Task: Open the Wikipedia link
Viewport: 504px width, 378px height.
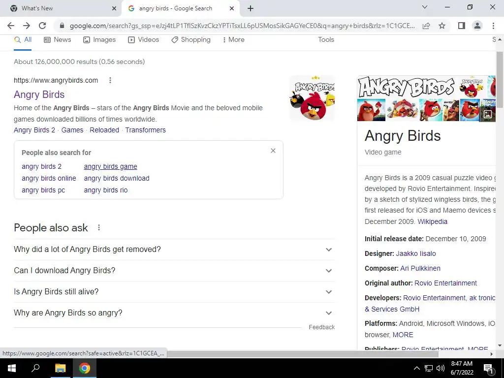Action: 432,221
